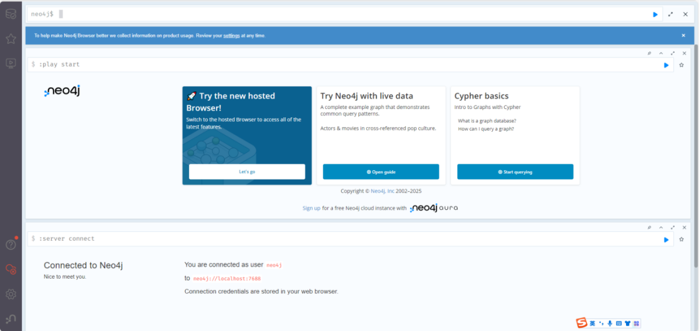Image resolution: width=700 pixels, height=331 pixels.
Task: Select the 'Try the new hosted Browser!' heading
Action: click(x=231, y=102)
